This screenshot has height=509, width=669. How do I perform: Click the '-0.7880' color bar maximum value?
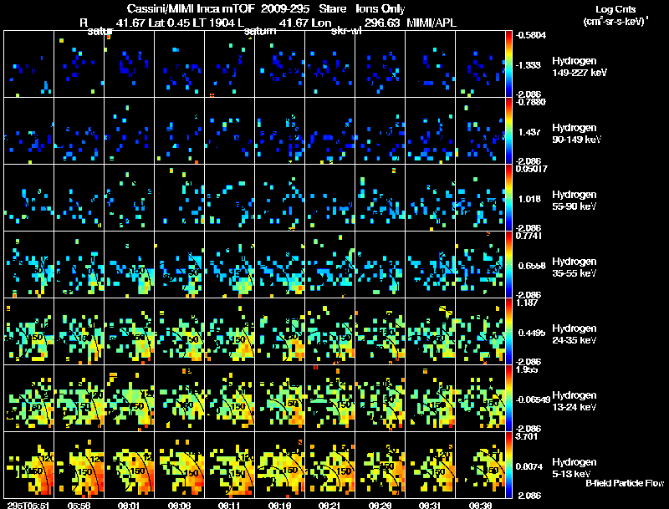click(531, 102)
